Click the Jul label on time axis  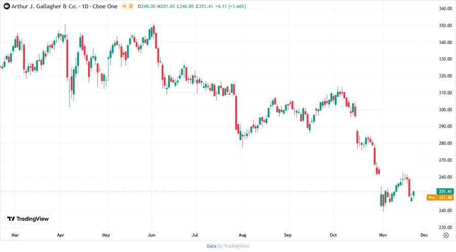click(195, 235)
